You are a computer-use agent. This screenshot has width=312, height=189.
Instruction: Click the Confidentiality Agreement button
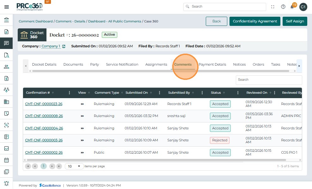coord(255,21)
